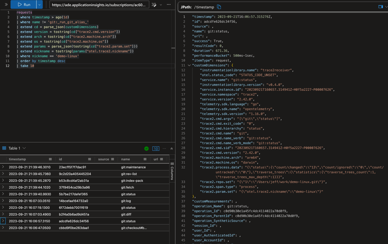Image resolution: width=388 pixels, height=244 pixels.
Task: Click the green success status check icon
Action: click(x=147, y=148)
